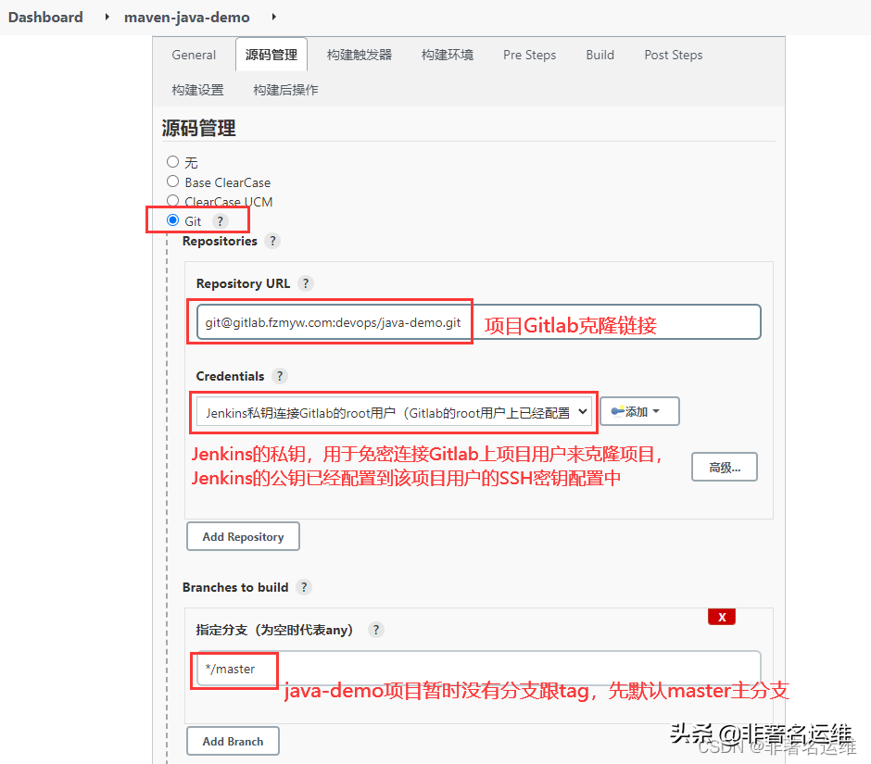The image size is (871, 764).
Task: Click the Credentials help icon
Action: 280,376
